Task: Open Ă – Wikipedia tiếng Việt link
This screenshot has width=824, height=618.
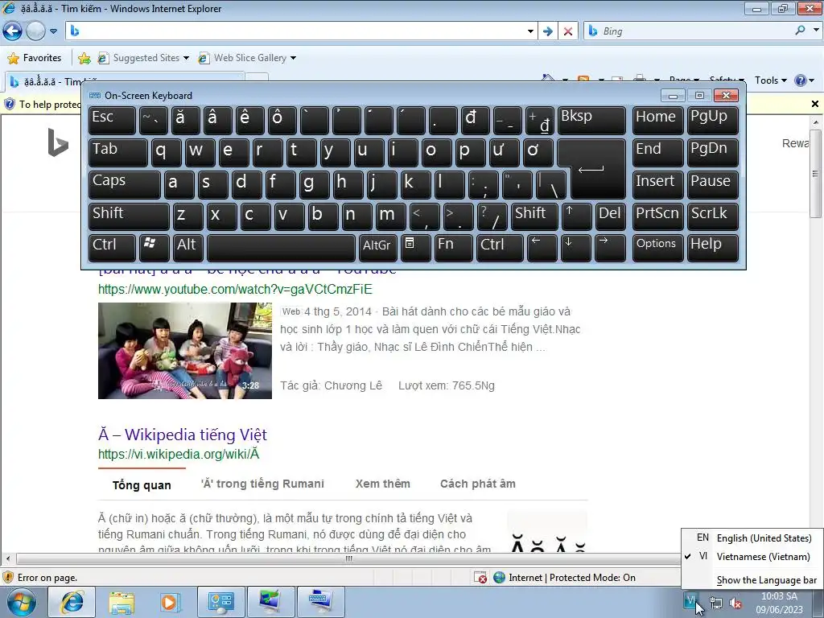Action: [183, 435]
